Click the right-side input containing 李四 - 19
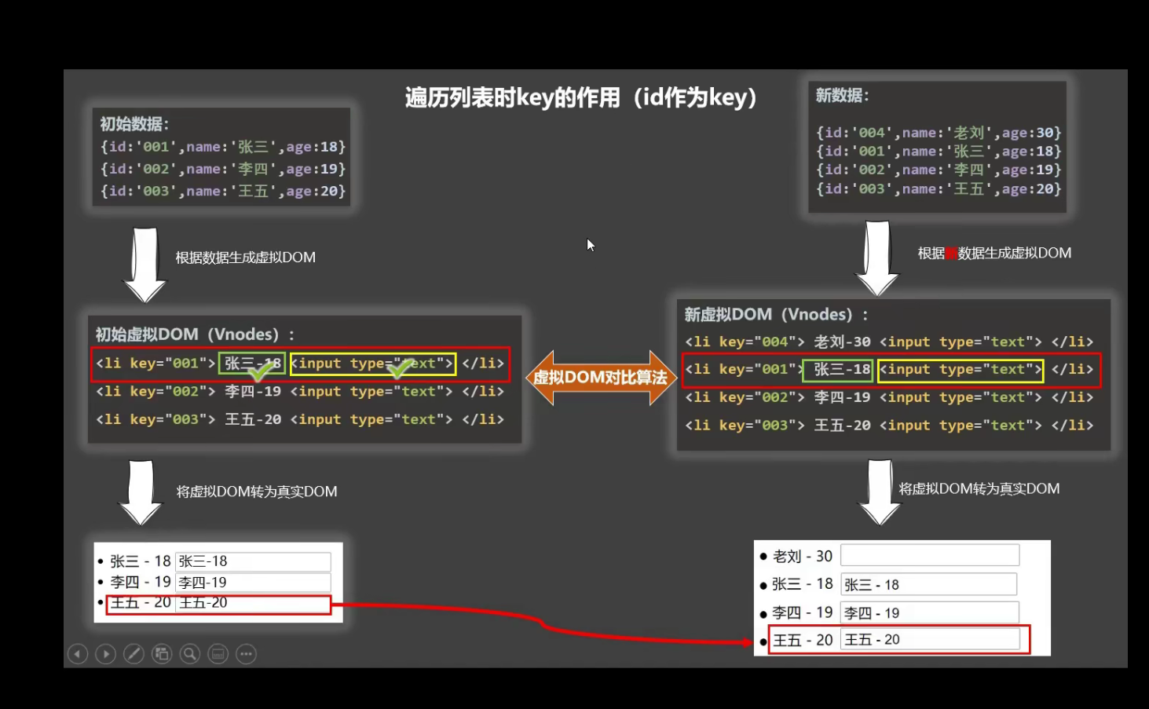1149x709 pixels. click(x=929, y=612)
